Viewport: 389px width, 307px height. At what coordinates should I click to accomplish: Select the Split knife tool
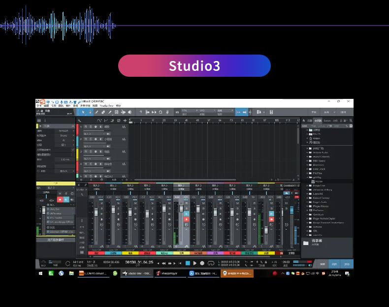pos(97,112)
